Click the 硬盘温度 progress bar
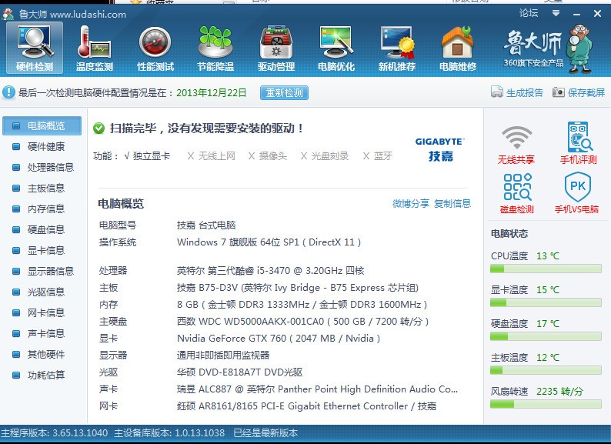The width and height of the screenshot is (611, 444). click(x=546, y=336)
